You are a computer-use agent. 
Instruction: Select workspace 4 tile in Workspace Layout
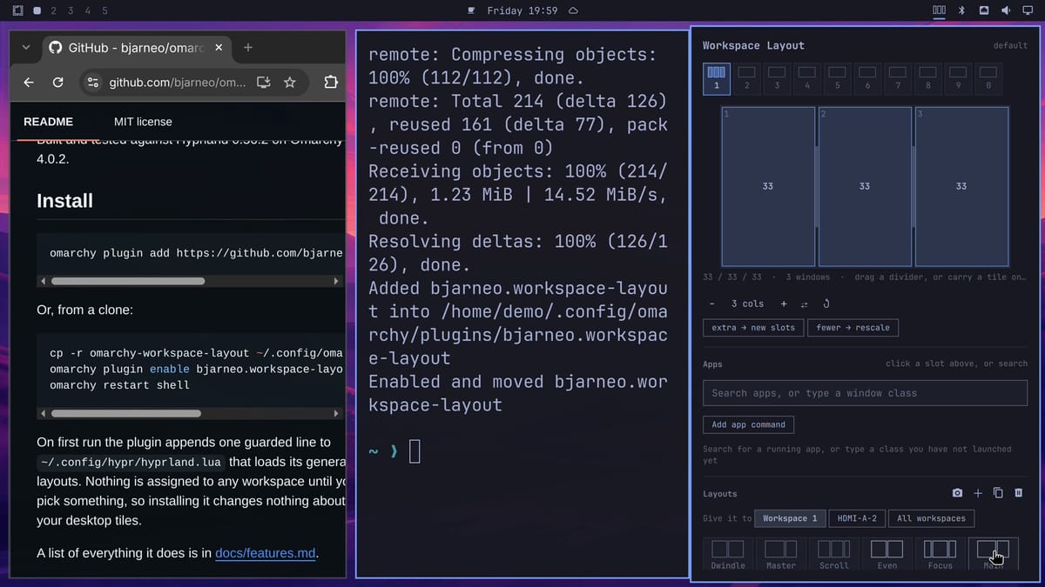[x=807, y=78]
